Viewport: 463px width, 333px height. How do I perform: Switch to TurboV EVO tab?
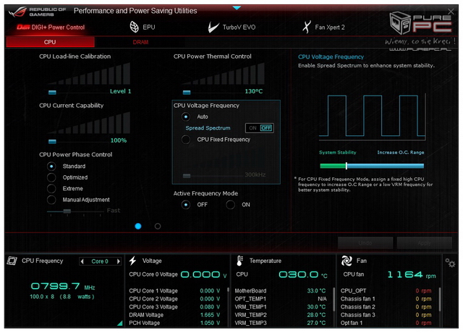pos(231,28)
